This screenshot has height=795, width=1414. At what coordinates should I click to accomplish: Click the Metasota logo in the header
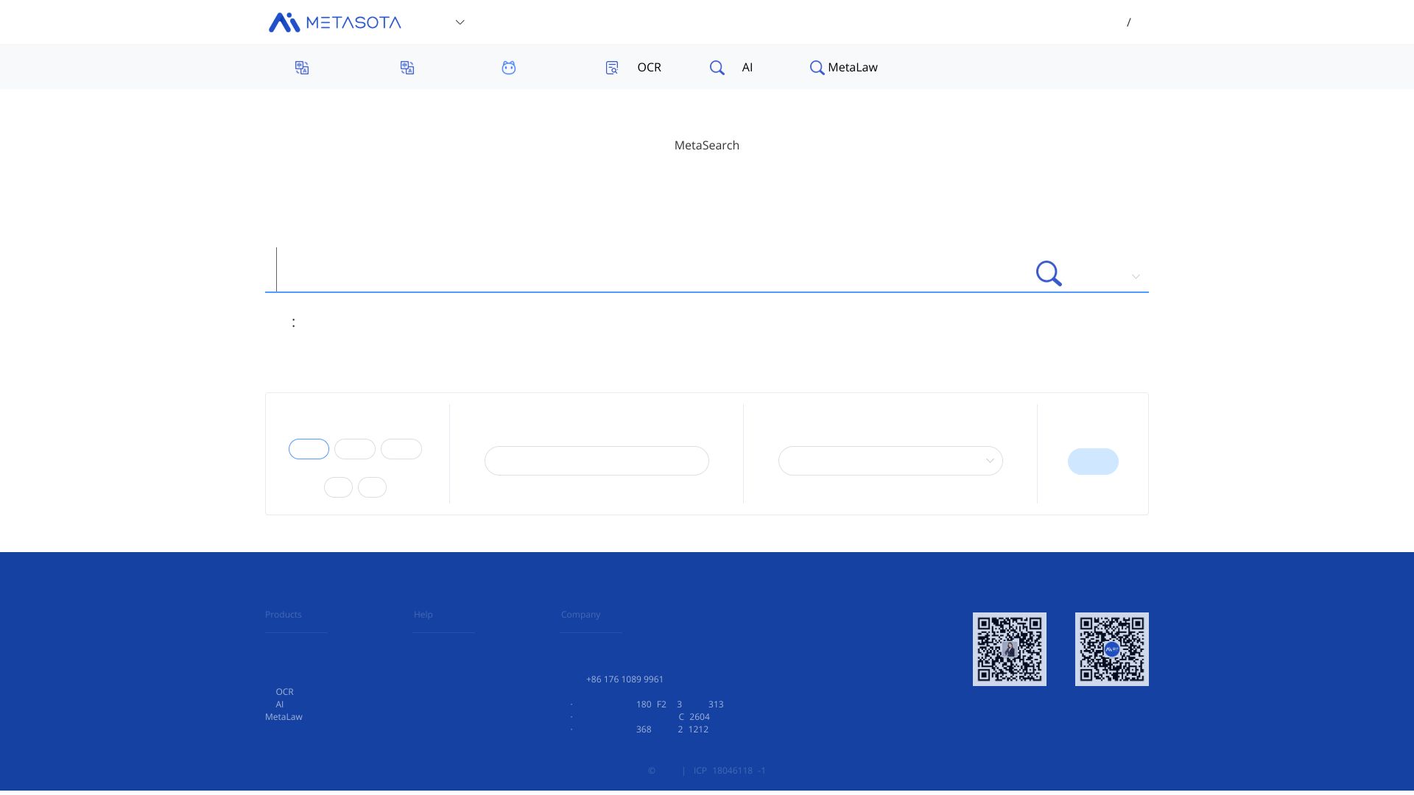(x=335, y=22)
